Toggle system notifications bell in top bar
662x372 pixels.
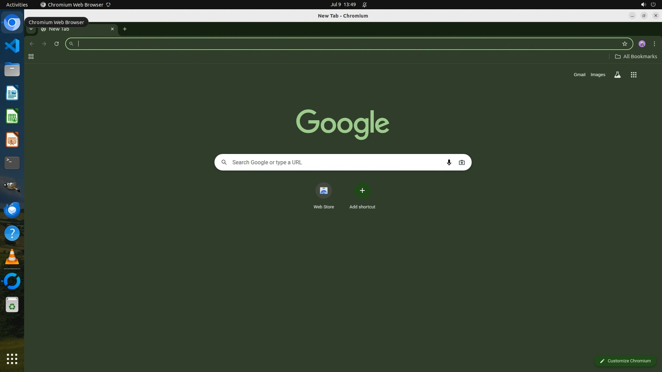coord(364,4)
